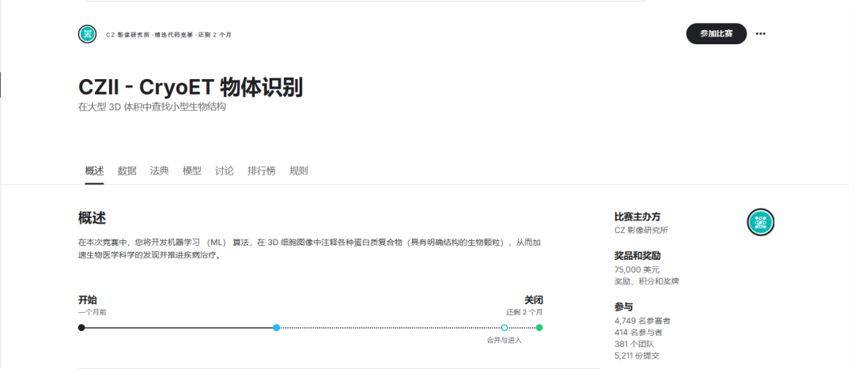This screenshot has height=369, width=854.
Task: Open the 法典 tab
Action: coord(160,171)
